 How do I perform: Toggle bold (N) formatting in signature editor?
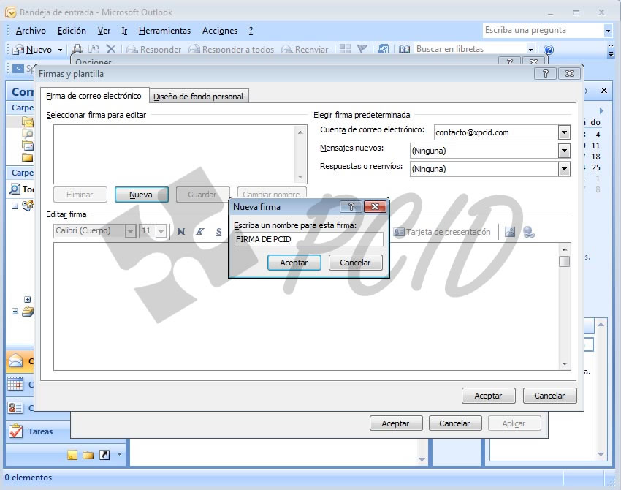tap(181, 232)
